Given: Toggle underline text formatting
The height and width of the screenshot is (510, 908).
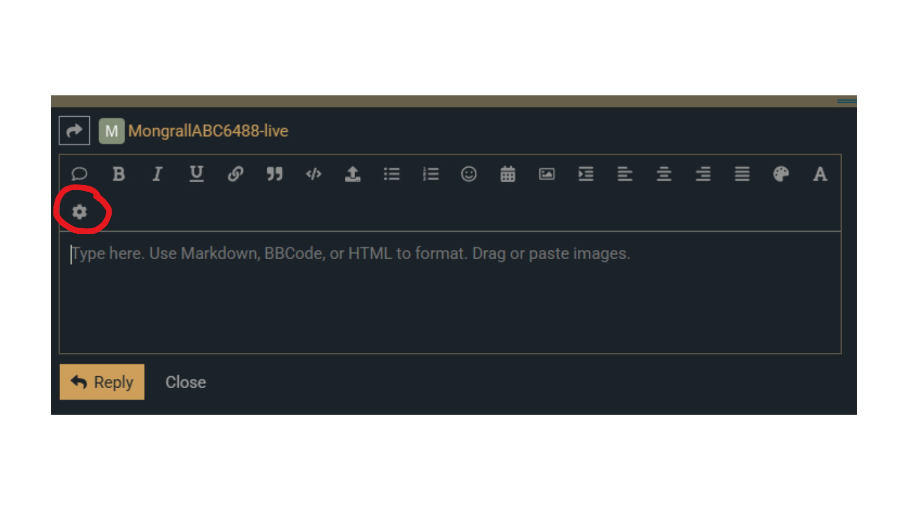Looking at the screenshot, I should point(196,174).
